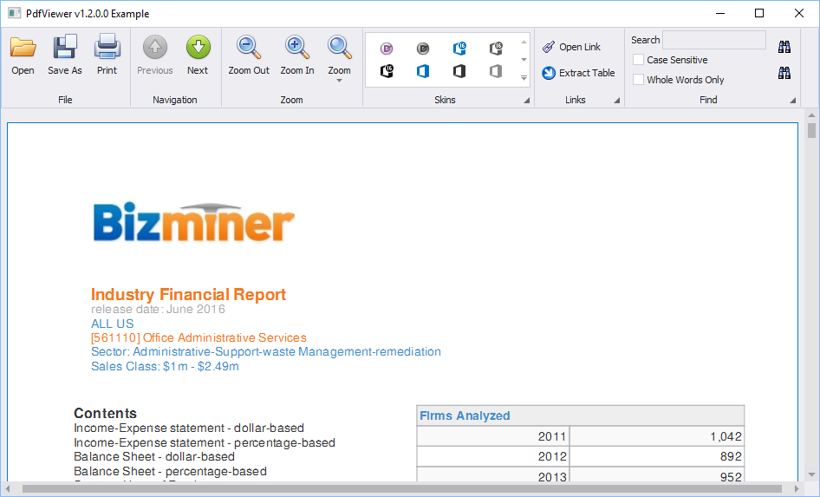The image size is (820, 497).
Task: Click skins gallery scroll up arrow
Action: (524, 42)
